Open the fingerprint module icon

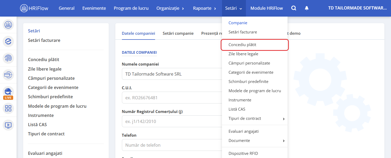click(8, 58)
